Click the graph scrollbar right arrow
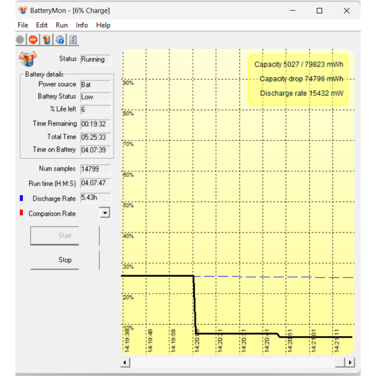376x376 pixels. [x=350, y=363]
